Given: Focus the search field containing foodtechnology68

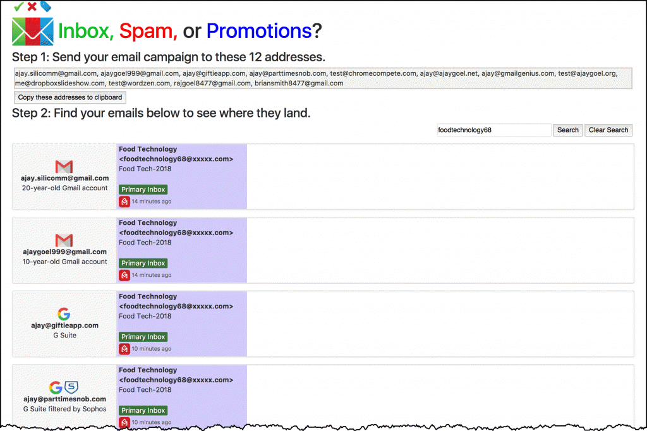Looking at the screenshot, I should tap(493, 130).
